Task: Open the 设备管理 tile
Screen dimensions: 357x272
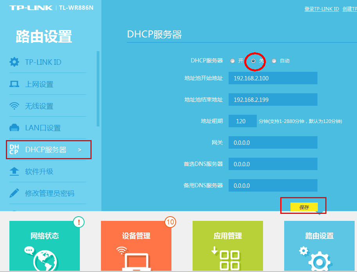Action: point(136,246)
